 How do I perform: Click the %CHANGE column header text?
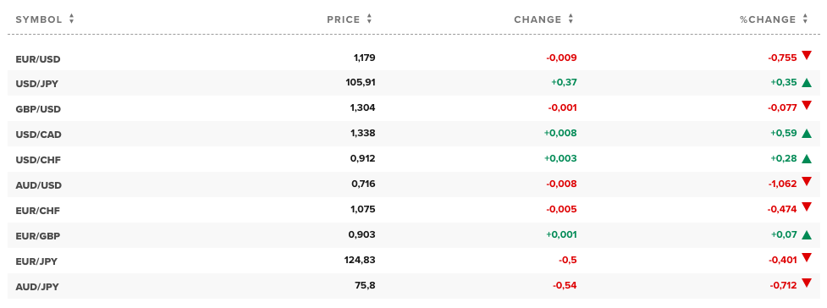[x=768, y=19]
